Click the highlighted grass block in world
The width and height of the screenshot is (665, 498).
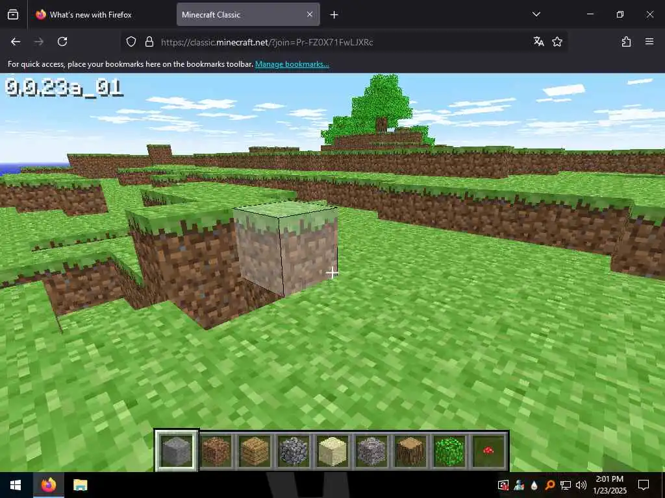tap(285, 250)
